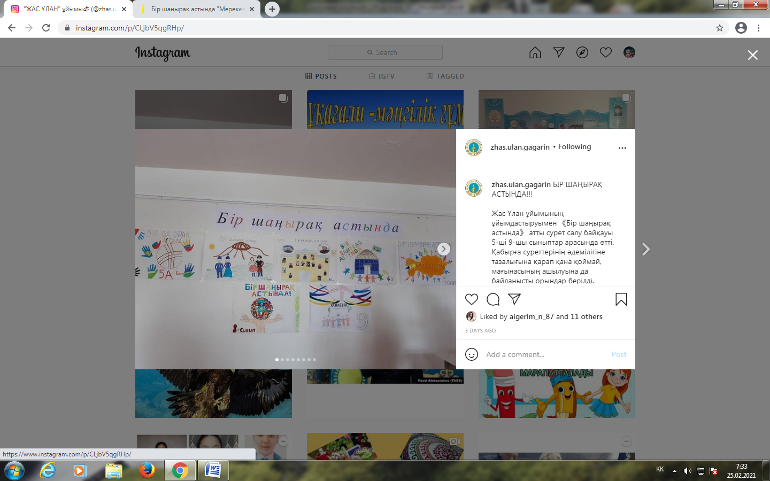770x481 pixels.
Task: Go to Instagram home feed icon
Action: click(x=535, y=52)
